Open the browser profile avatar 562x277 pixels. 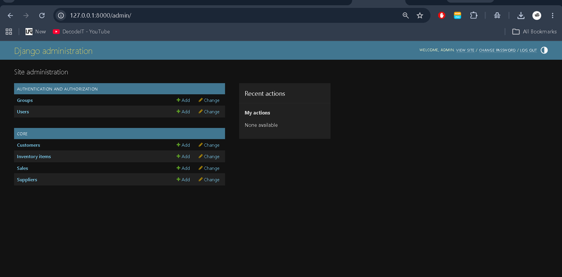pyautogui.click(x=537, y=15)
